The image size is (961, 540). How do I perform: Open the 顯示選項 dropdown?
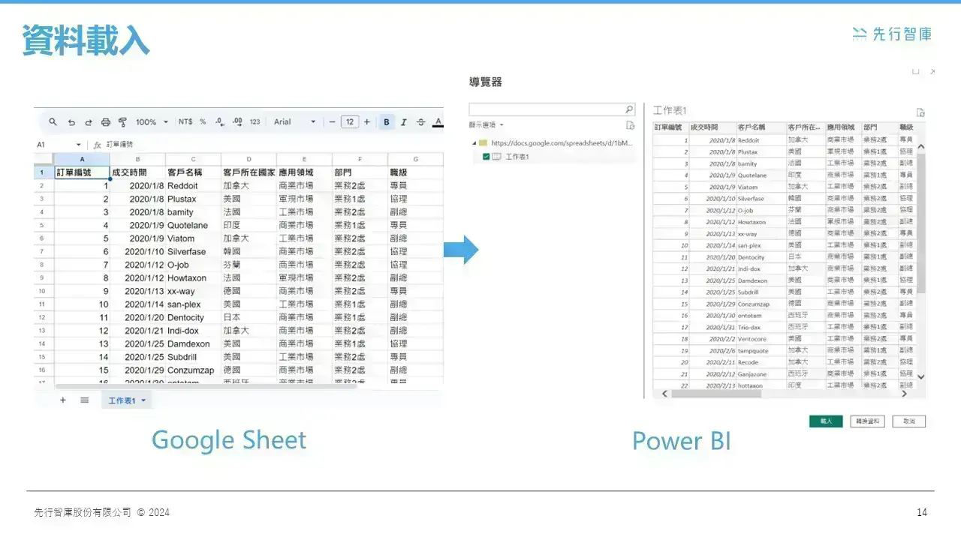(x=487, y=125)
